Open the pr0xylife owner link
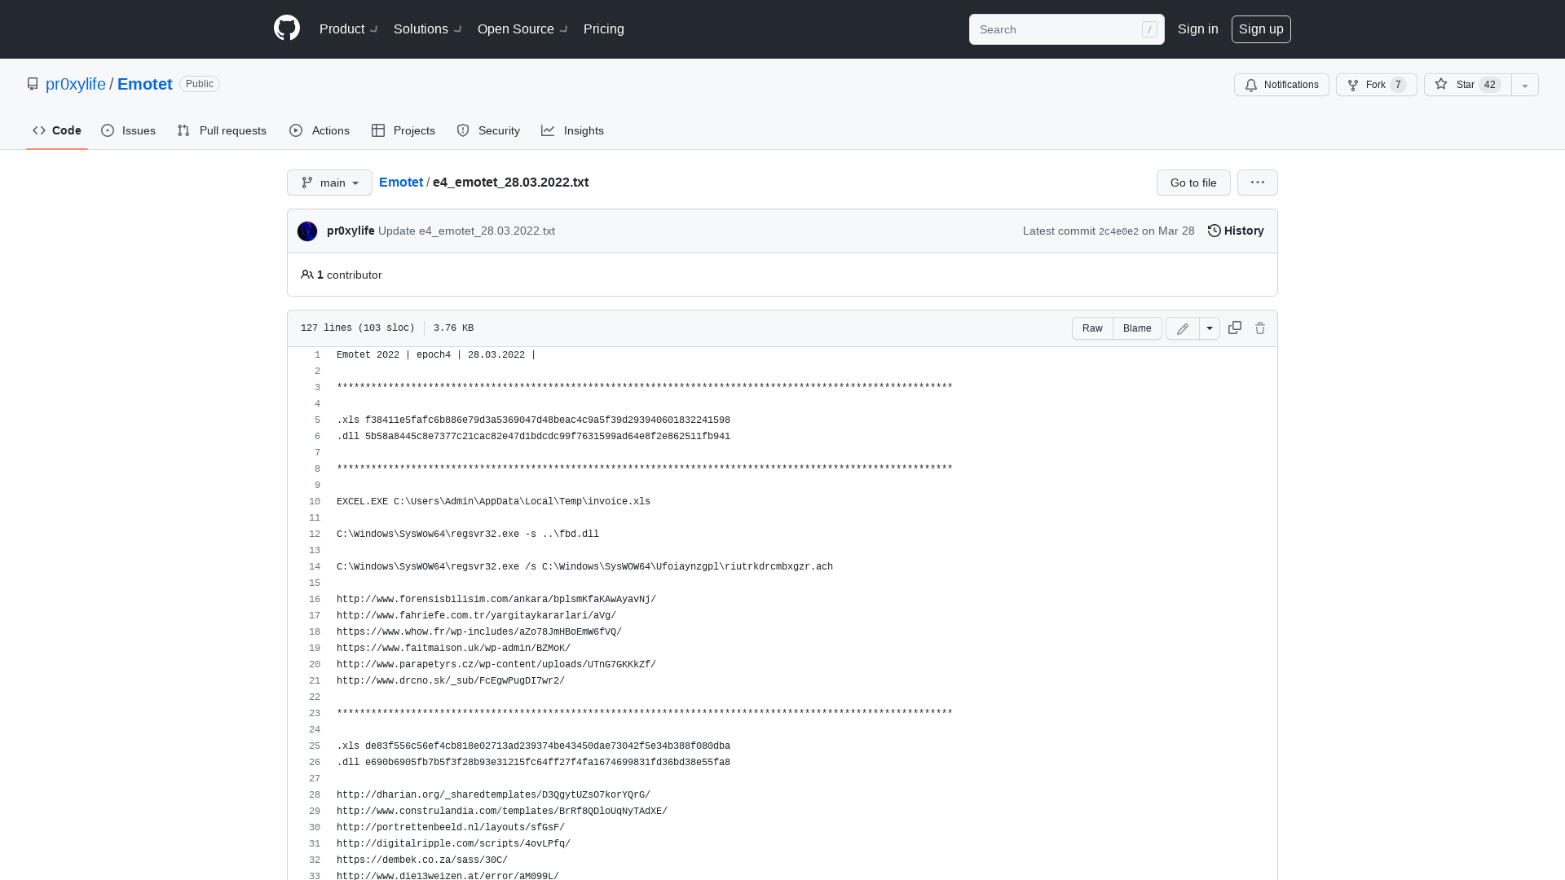1565x880 pixels. point(76,84)
